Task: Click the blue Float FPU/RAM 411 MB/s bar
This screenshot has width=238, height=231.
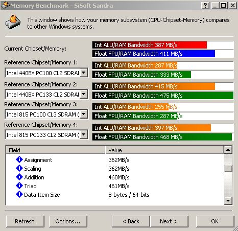Action: click(x=154, y=54)
